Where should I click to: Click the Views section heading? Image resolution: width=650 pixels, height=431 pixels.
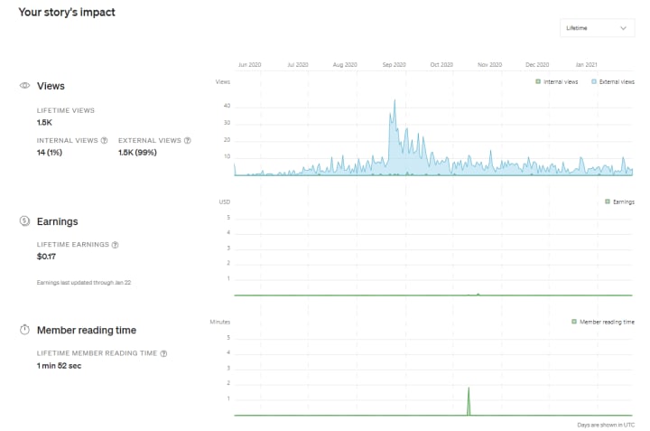[51, 86]
